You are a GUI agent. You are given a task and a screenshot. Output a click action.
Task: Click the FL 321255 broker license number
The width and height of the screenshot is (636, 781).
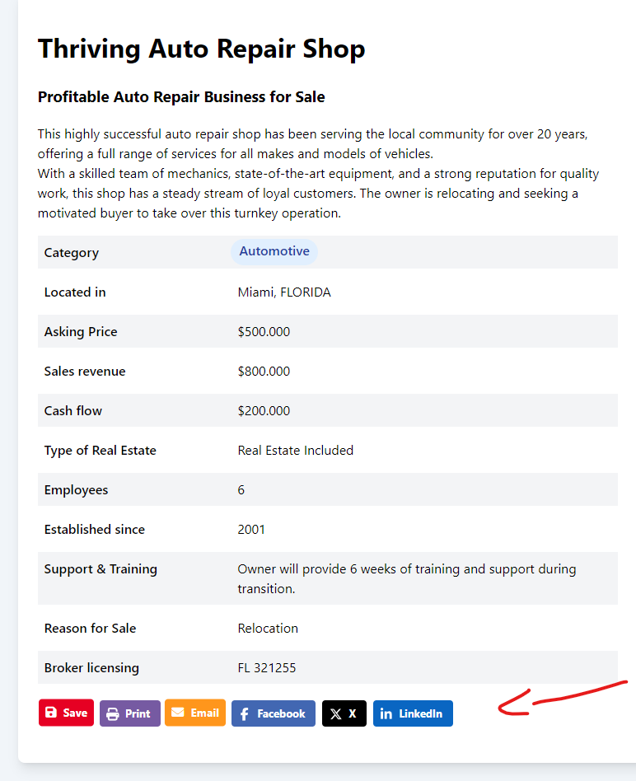pyautogui.click(x=266, y=668)
